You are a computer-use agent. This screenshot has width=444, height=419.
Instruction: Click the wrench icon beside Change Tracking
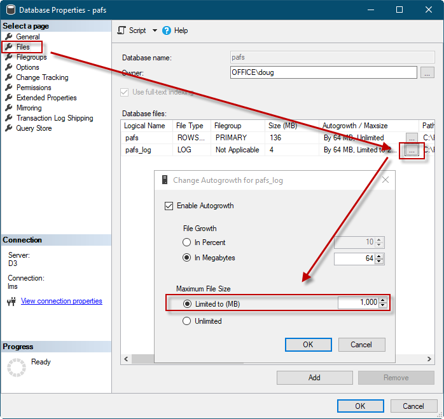pyautogui.click(x=9, y=77)
